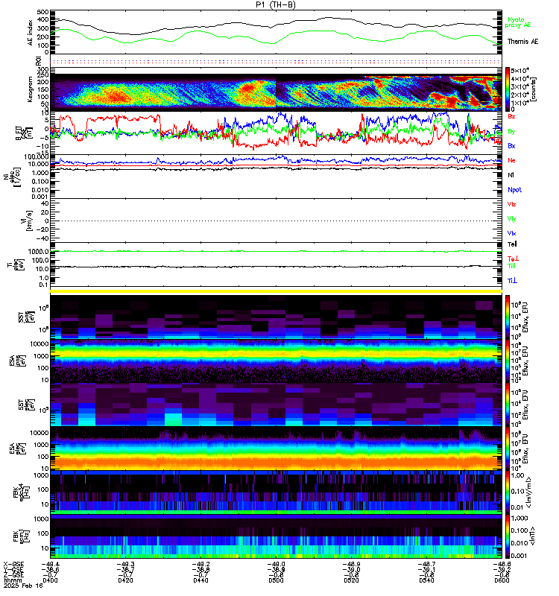The image size is (559, 596).
Task: Click the FBK mV/m color bar
Action: 508,492
